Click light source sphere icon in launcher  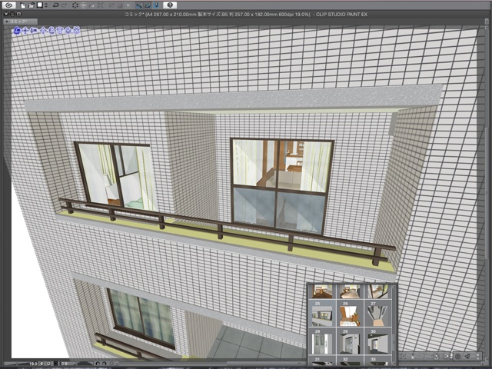coord(458,357)
